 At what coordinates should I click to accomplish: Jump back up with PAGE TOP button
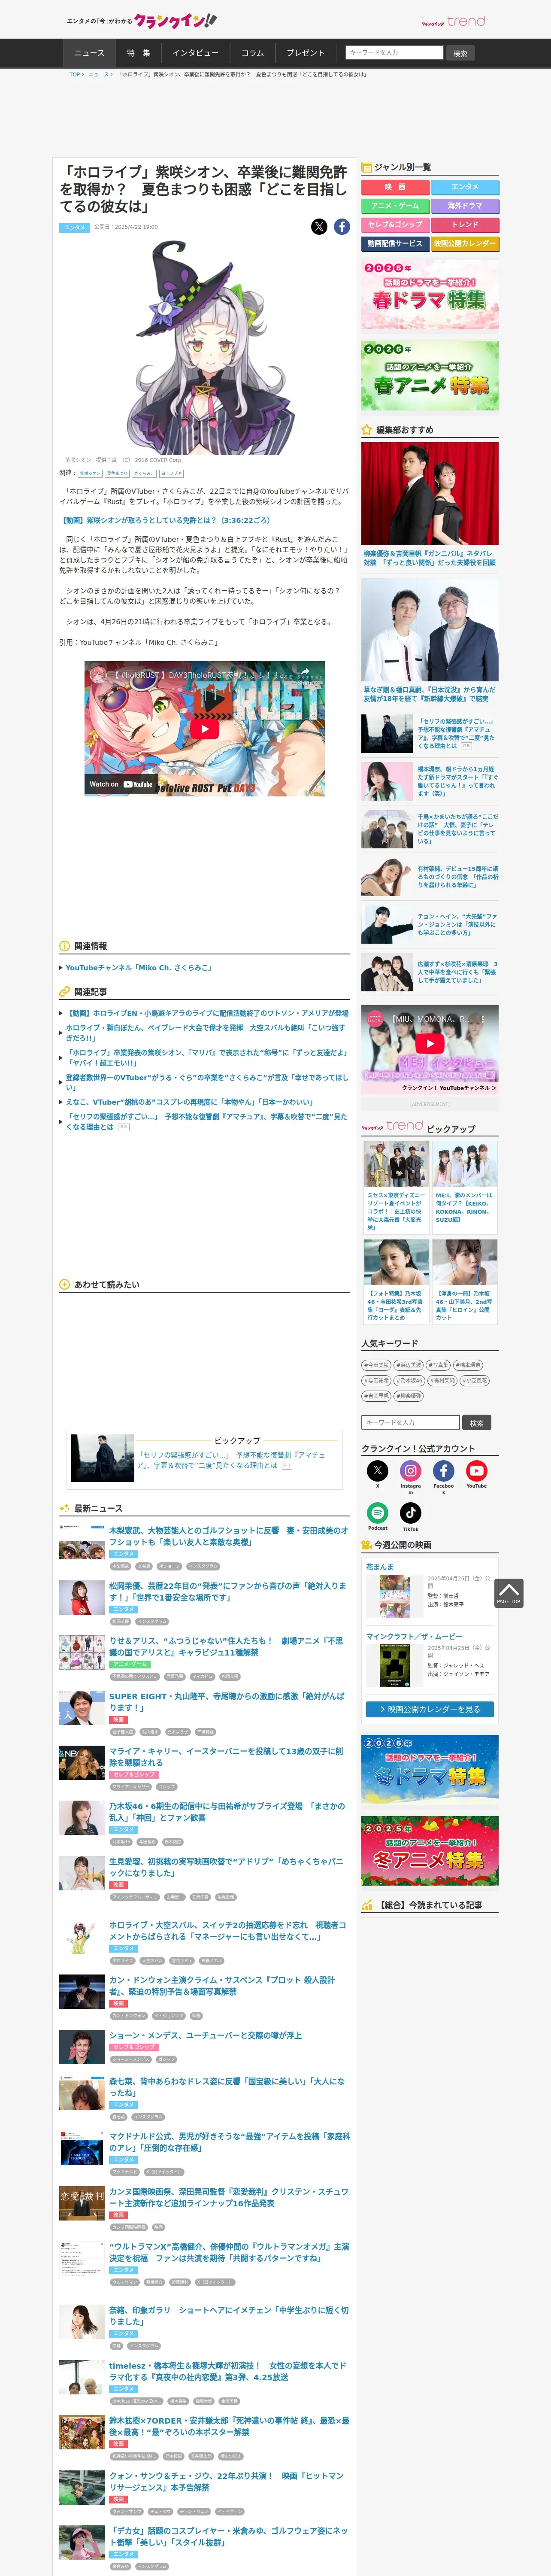[508, 1593]
